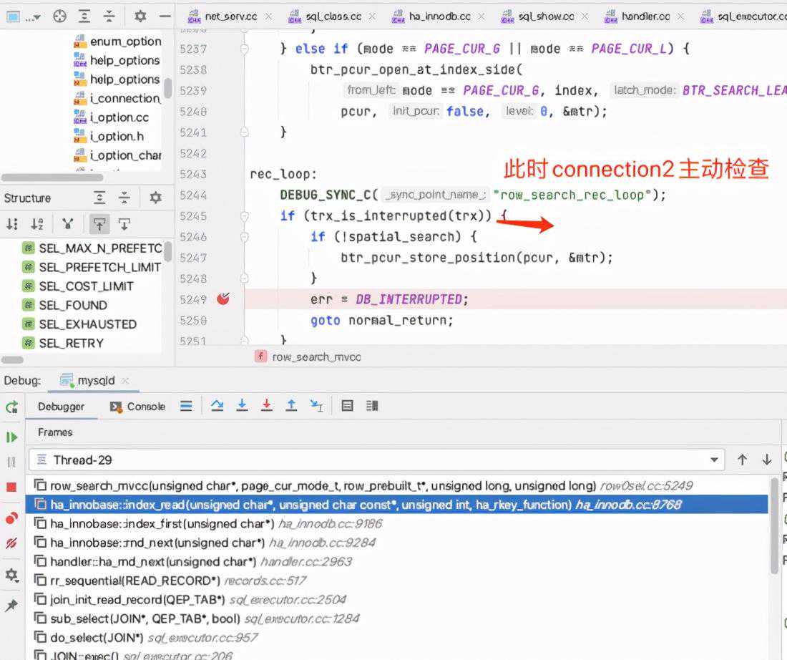This screenshot has height=660, width=787.
Task: Stop debugging with red square icon
Action: (11, 487)
